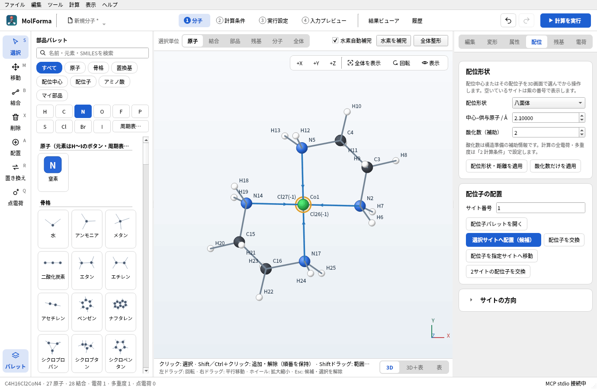
Task: Expand the サイトの方向 section
Action: [x=525, y=300]
